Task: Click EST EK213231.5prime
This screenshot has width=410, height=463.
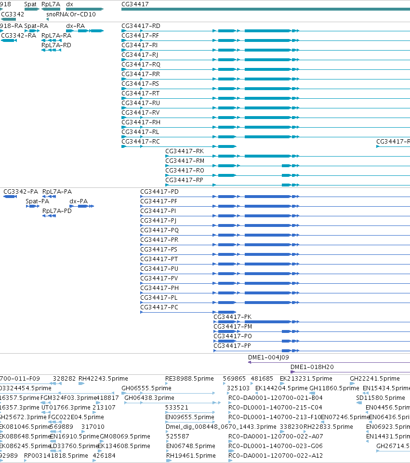Action: pos(306,379)
